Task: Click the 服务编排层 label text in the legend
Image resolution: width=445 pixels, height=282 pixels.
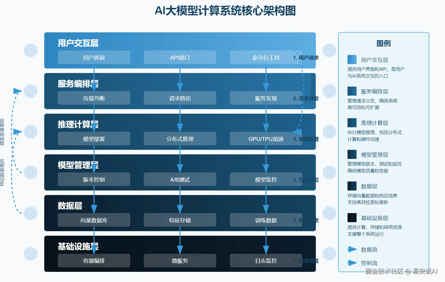Action: [375, 92]
